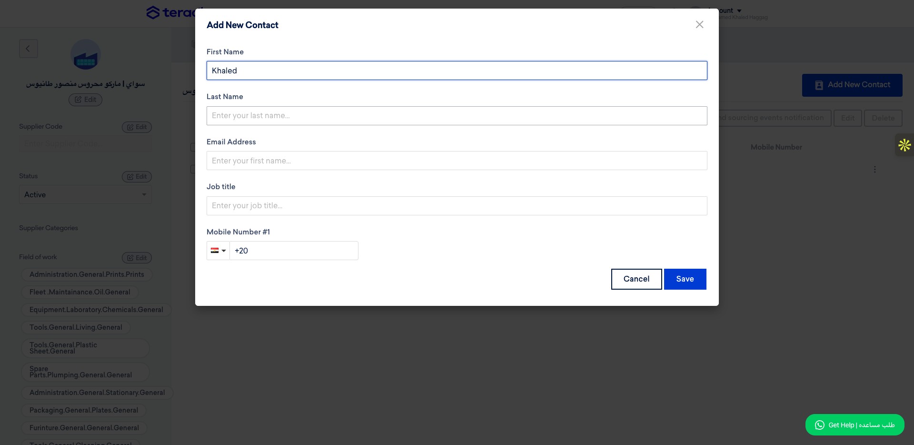914x445 pixels.
Task: Close the Add New Contact dialog
Action: tap(699, 24)
